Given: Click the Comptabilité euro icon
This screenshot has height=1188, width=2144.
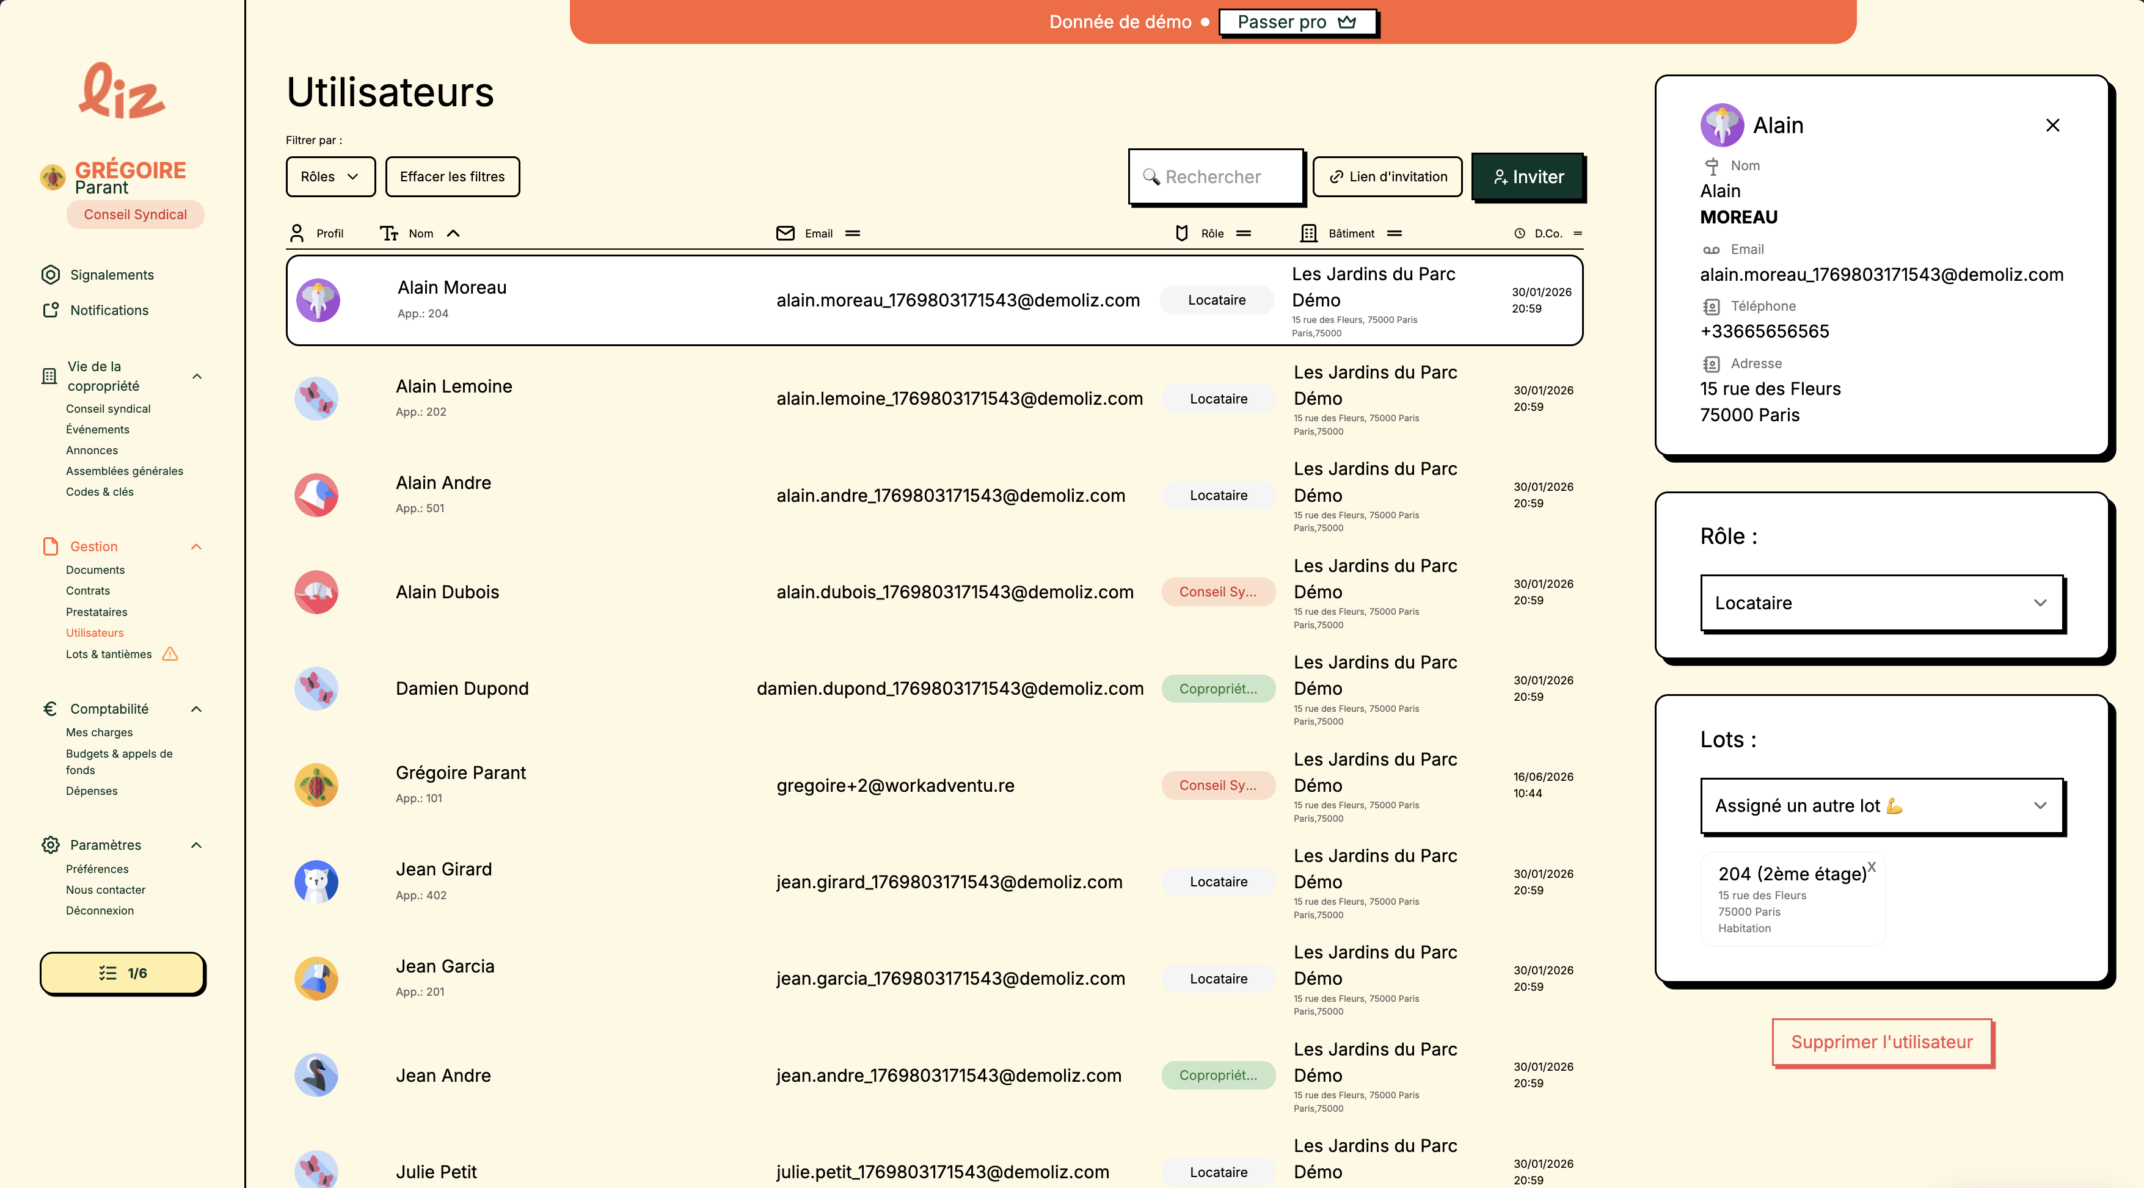Looking at the screenshot, I should point(50,709).
